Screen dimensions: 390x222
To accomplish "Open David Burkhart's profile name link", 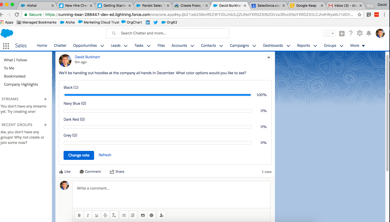I will tap(87, 57).
